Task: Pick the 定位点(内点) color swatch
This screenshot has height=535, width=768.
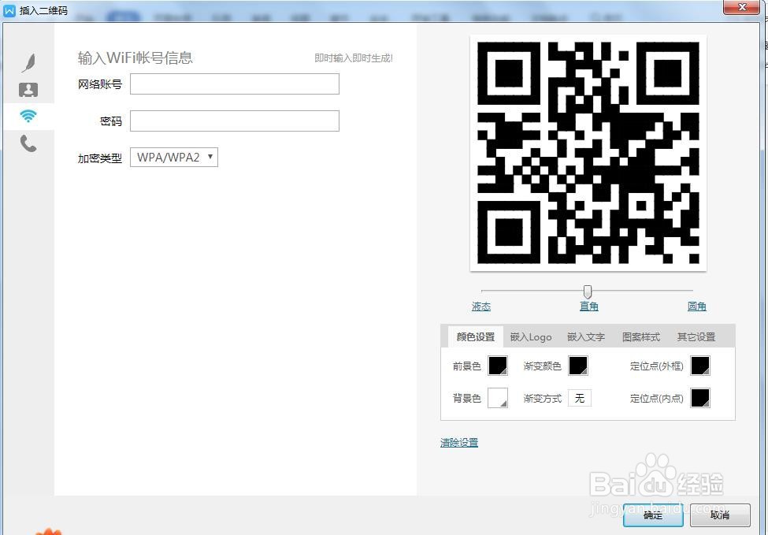Action: pyautogui.click(x=700, y=398)
